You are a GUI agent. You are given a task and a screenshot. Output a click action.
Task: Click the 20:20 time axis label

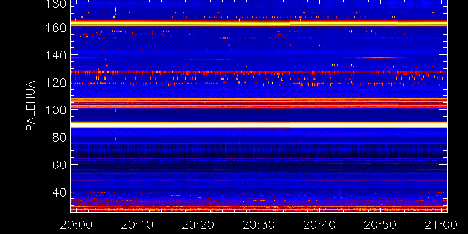pos(198,225)
